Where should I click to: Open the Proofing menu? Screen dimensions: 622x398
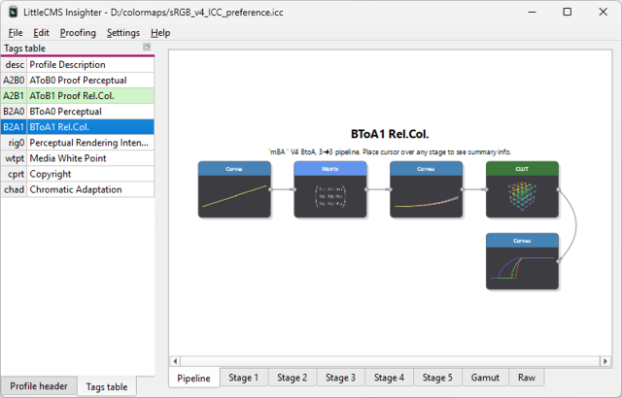coord(78,32)
